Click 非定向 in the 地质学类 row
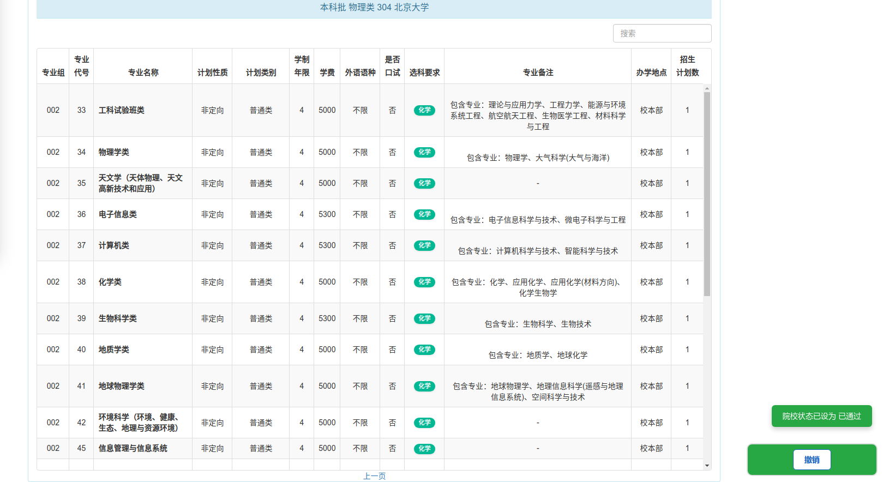The image size is (889, 482). coord(212,350)
